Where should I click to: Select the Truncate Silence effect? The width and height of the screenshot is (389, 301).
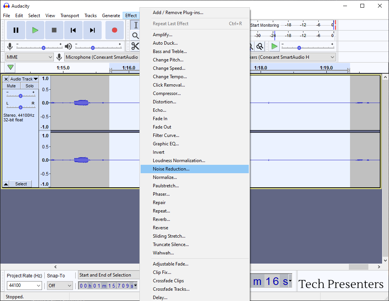click(195, 245)
